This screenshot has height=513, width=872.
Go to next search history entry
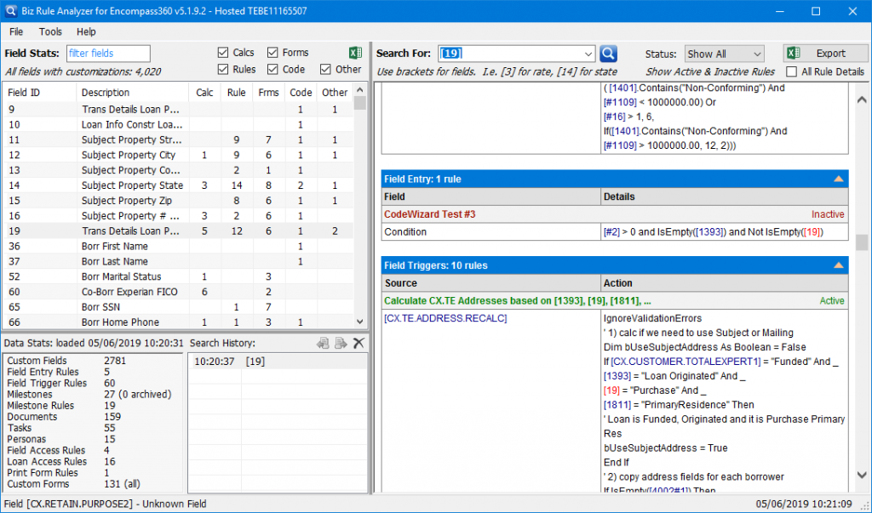[x=341, y=343]
